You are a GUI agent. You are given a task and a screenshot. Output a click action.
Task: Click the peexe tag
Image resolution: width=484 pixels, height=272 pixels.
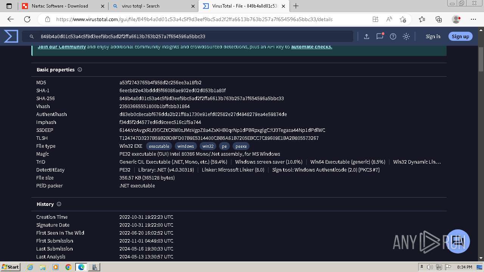click(x=241, y=146)
